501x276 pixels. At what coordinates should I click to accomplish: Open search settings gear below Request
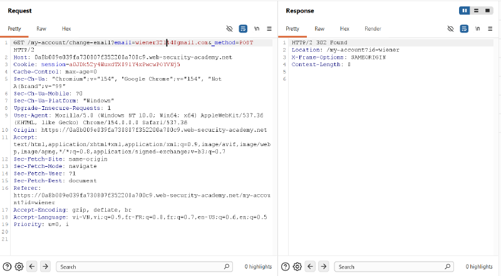click(x=19, y=267)
